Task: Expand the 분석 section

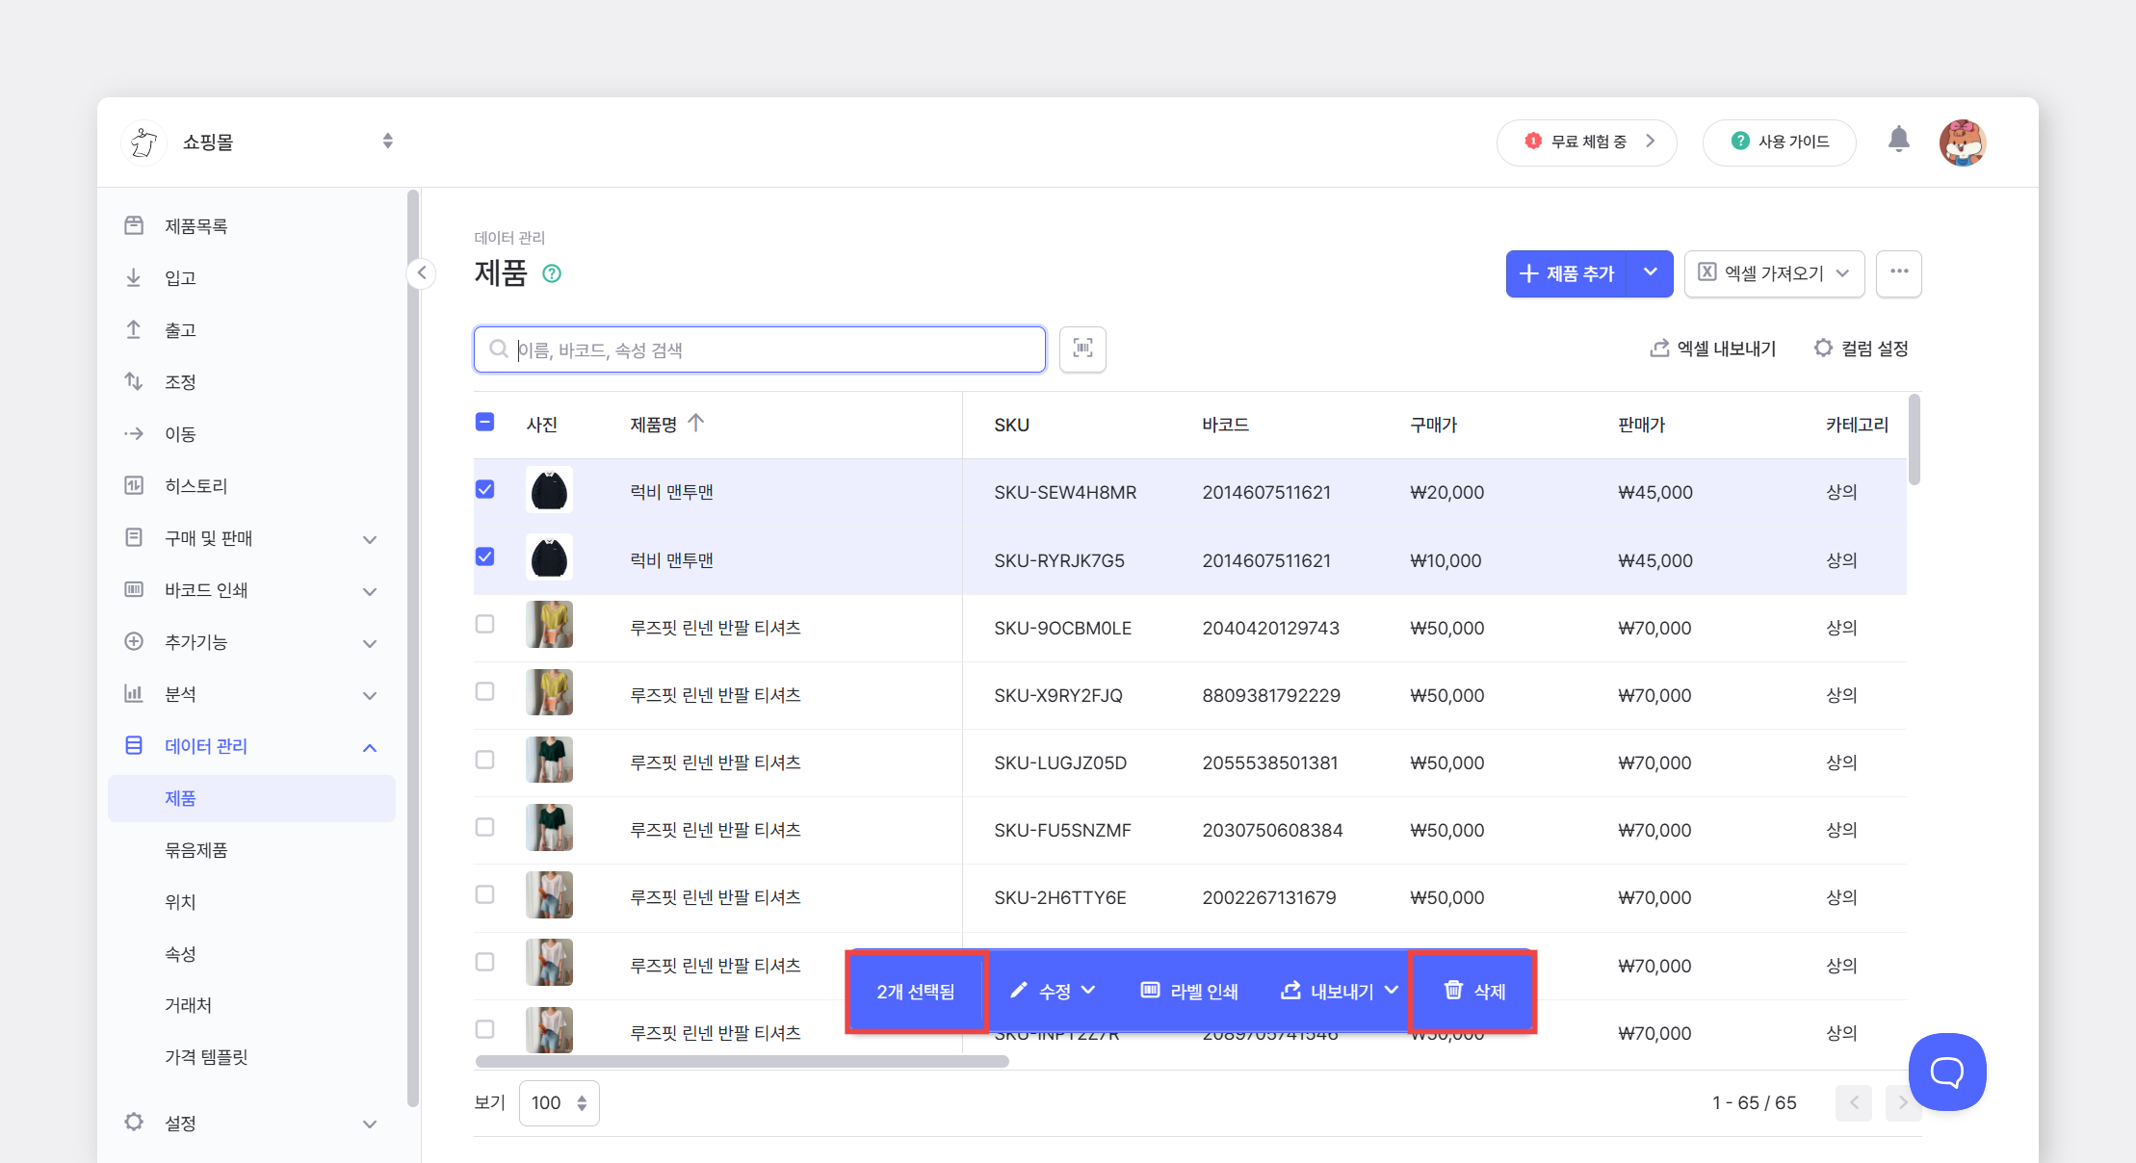Action: click(252, 693)
